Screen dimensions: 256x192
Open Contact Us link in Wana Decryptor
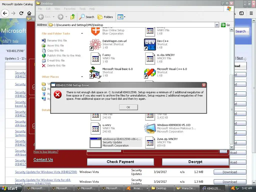point(43,159)
